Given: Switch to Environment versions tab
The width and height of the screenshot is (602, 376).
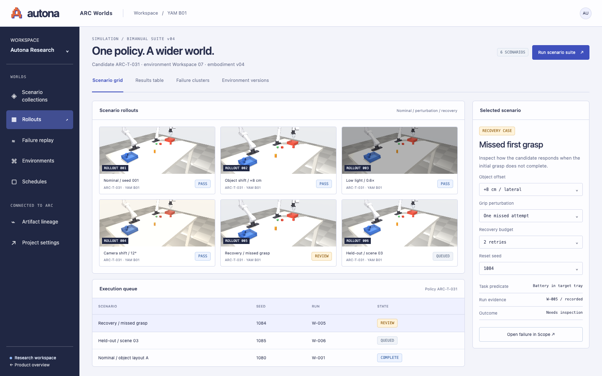Looking at the screenshot, I should pos(245,80).
